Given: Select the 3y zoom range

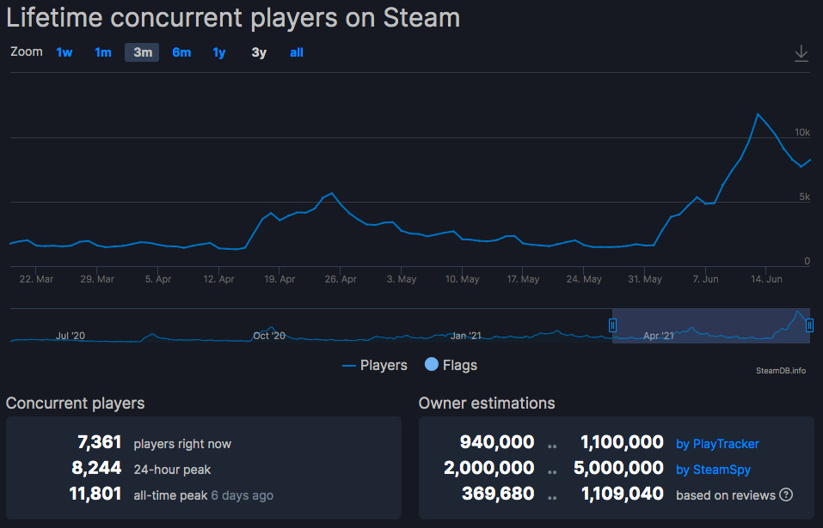Looking at the screenshot, I should (x=257, y=52).
